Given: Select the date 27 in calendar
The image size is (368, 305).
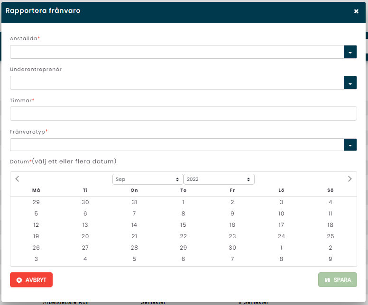Looking at the screenshot, I should pyautogui.click(x=85, y=248).
